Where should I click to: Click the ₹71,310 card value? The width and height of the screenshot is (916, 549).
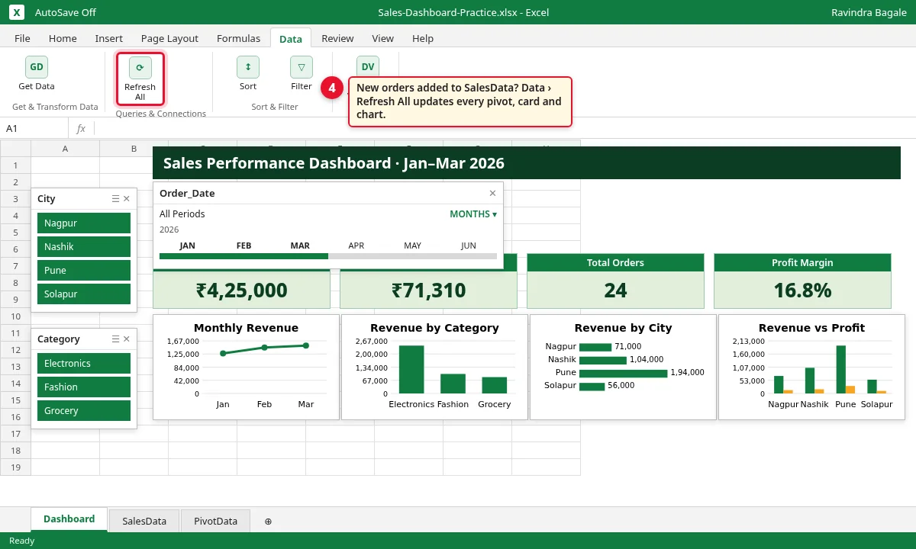428,290
